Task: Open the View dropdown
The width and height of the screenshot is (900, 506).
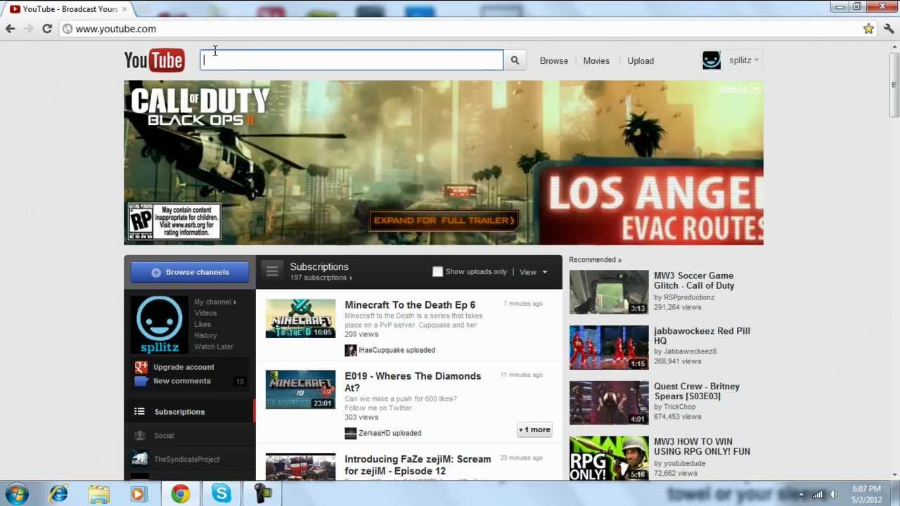Action: tap(533, 272)
